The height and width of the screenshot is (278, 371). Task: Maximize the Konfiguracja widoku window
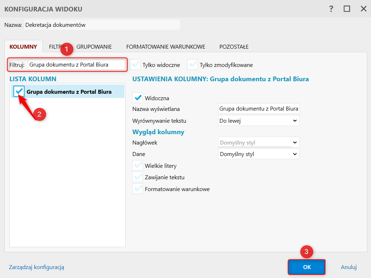(347, 9)
